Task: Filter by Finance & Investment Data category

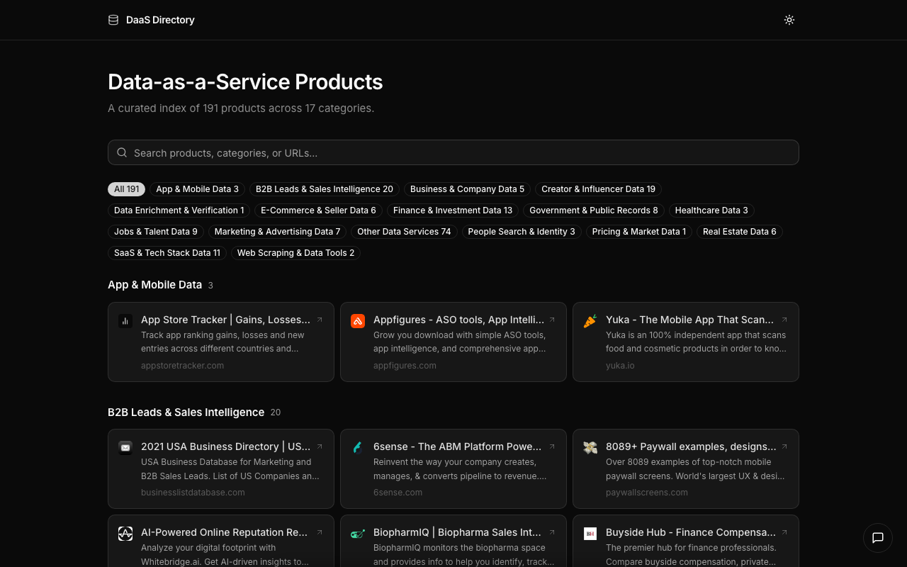Action: point(452,210)
